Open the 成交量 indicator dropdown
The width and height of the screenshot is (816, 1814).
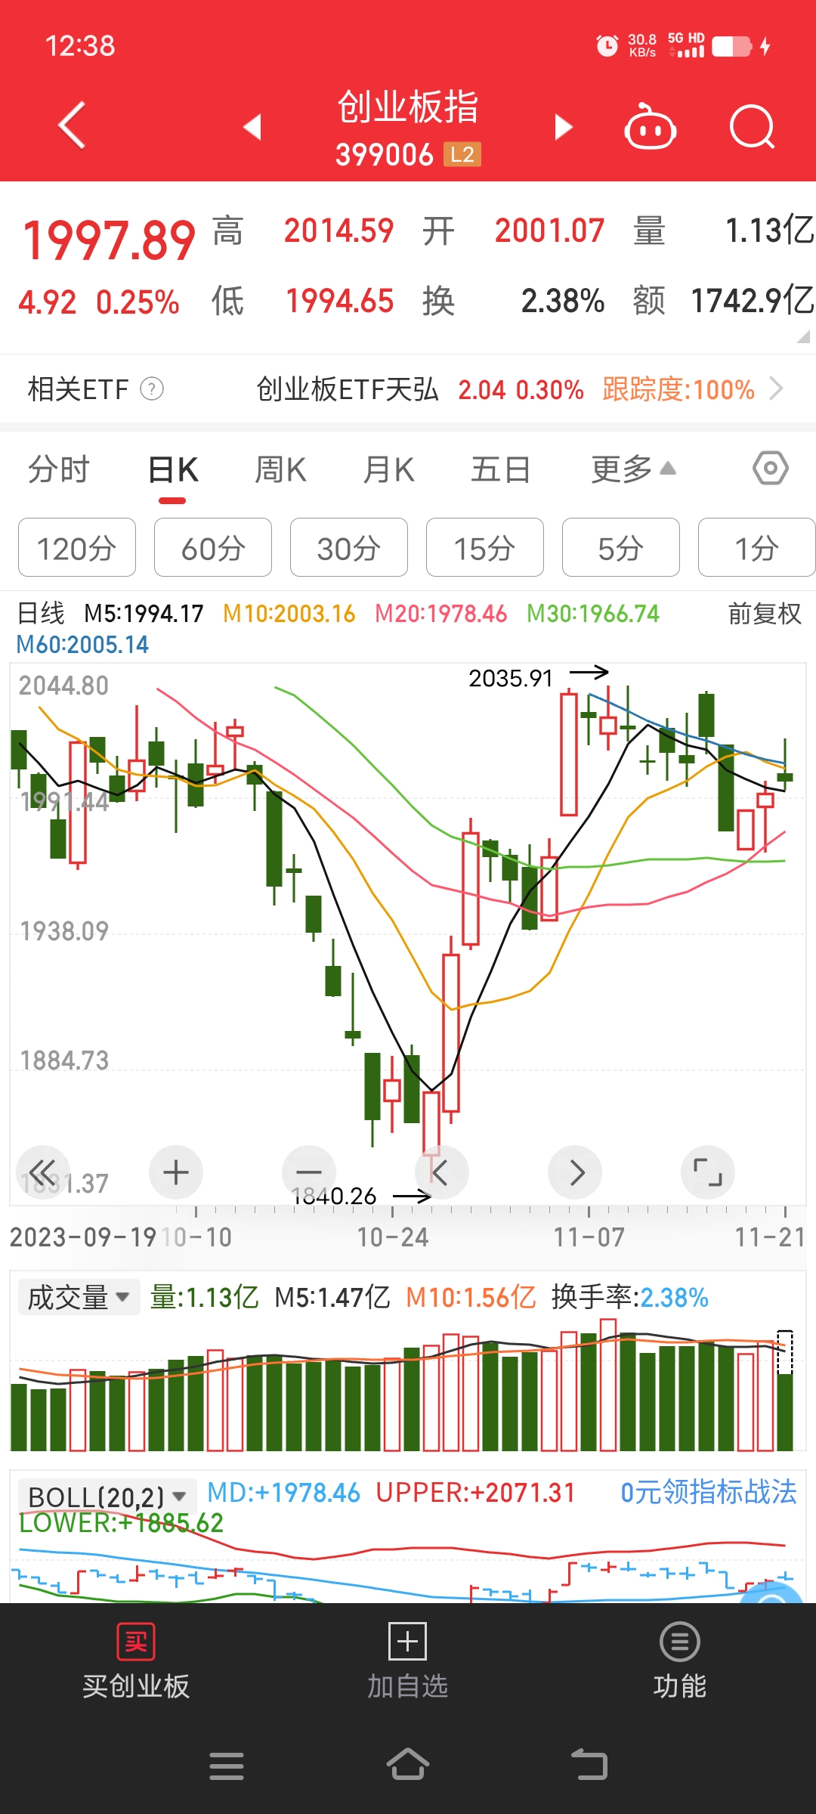(x=79, y=1298)
